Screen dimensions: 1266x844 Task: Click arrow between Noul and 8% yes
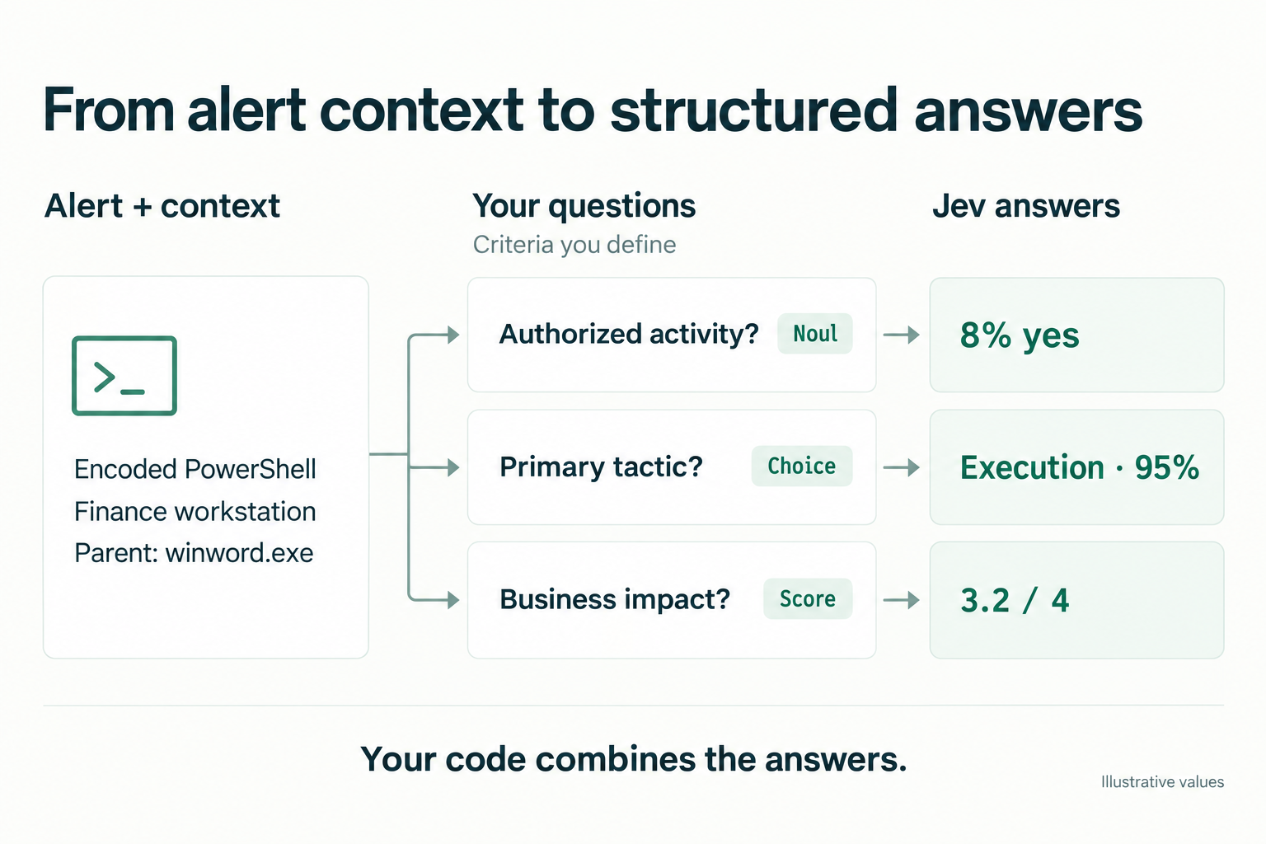pyautogui.click(x=902, y=335)
